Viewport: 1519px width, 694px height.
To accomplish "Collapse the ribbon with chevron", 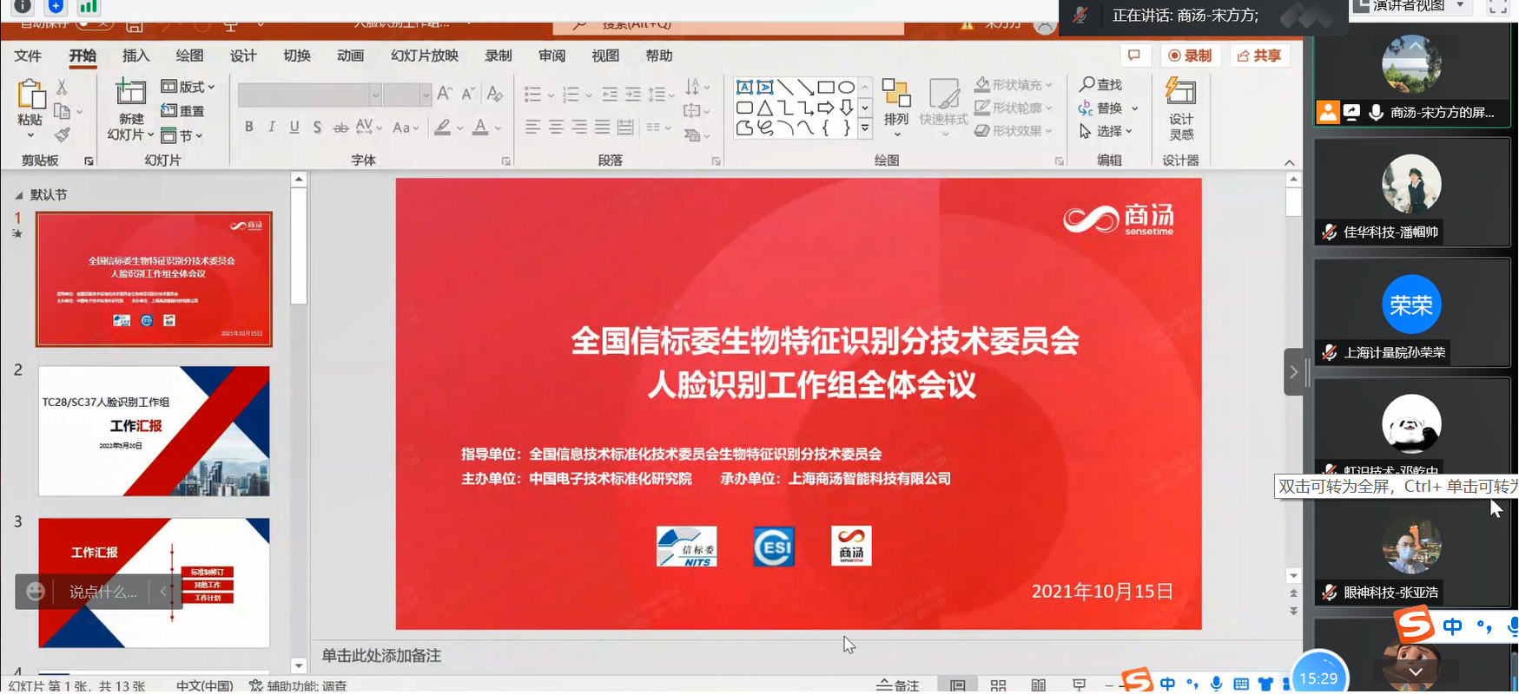I will point(1290,162).
